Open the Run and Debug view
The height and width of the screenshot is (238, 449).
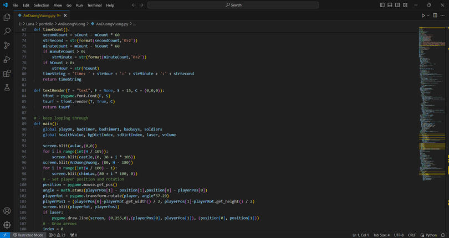7,59
